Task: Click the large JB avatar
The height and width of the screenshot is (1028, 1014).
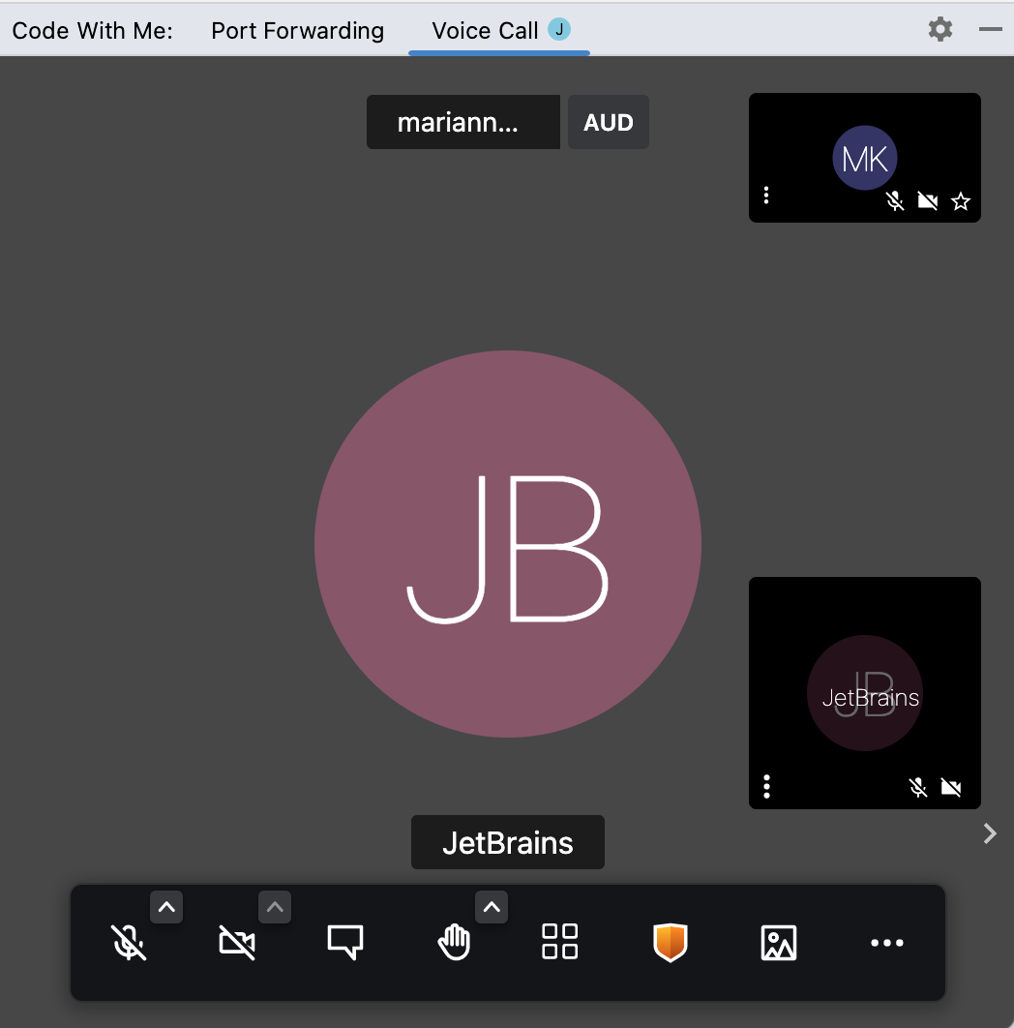Action: (x=508, y=544)
